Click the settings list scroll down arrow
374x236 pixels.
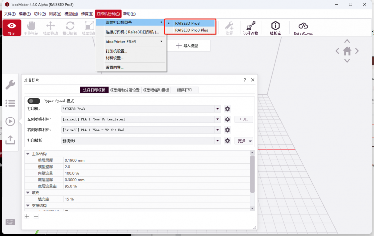pyautogui.click(x=252, y=208)
